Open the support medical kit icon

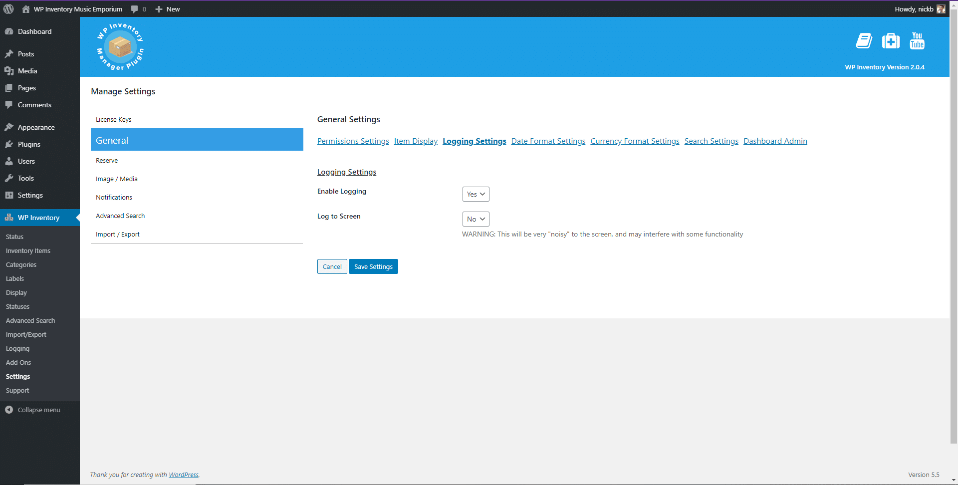pyautogui.click(x=891, y=41)
